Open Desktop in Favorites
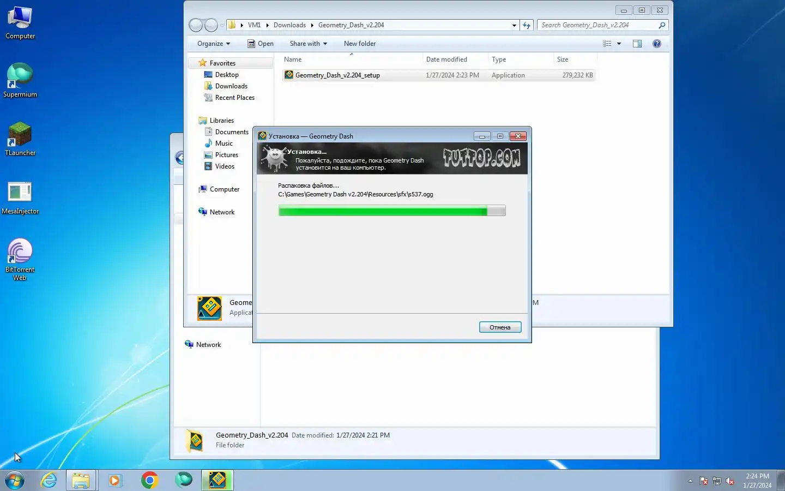Screen dimensions: 785x491 [227, 75]
